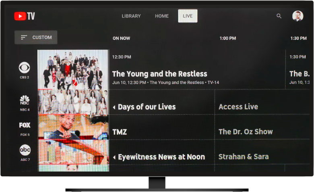Screen dimensions: 314x192
Task: Switch to the HOME tab
Action: (x=162, y=16)
